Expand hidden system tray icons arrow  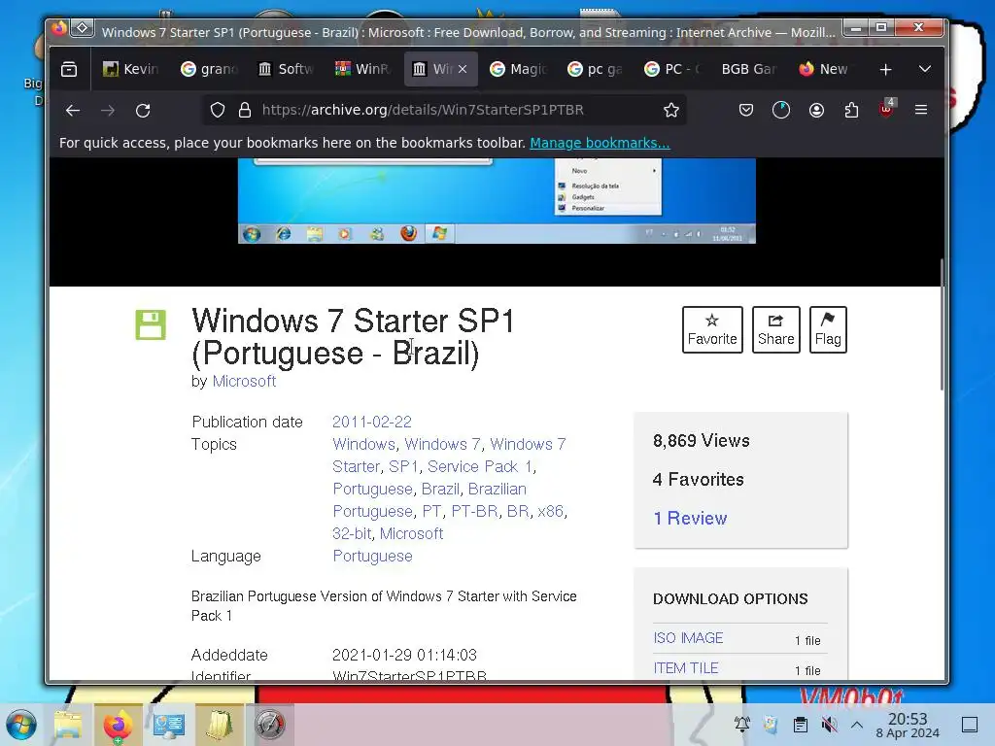pyautogui.click(x=857, y=725)
